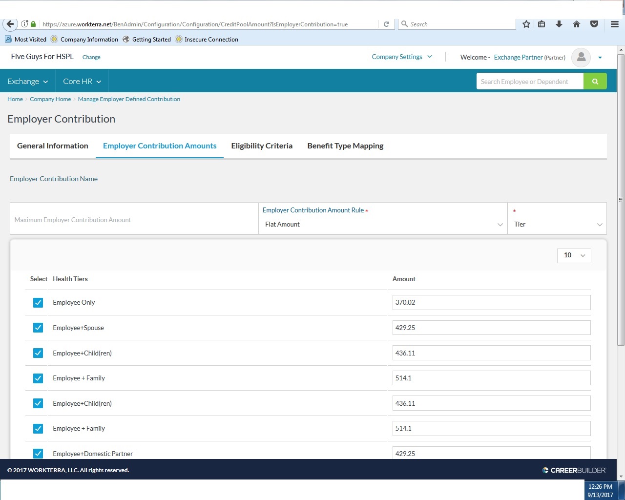Open the browser hamburger menu
Viewport: 625px width, 500px height.
(x=615, y=24)
